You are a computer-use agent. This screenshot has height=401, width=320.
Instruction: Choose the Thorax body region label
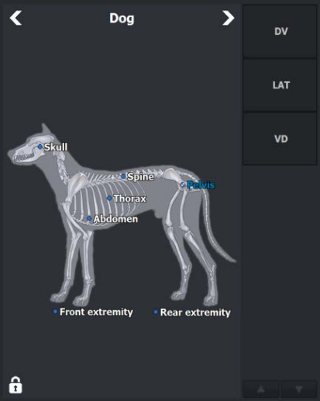click(129, 199)
